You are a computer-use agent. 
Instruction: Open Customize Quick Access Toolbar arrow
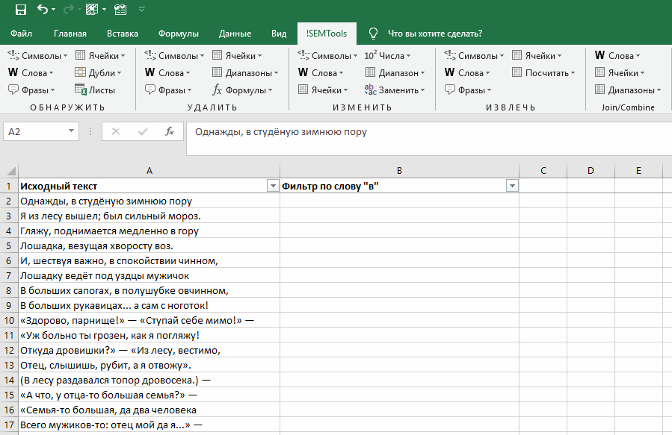click(142, 10)
